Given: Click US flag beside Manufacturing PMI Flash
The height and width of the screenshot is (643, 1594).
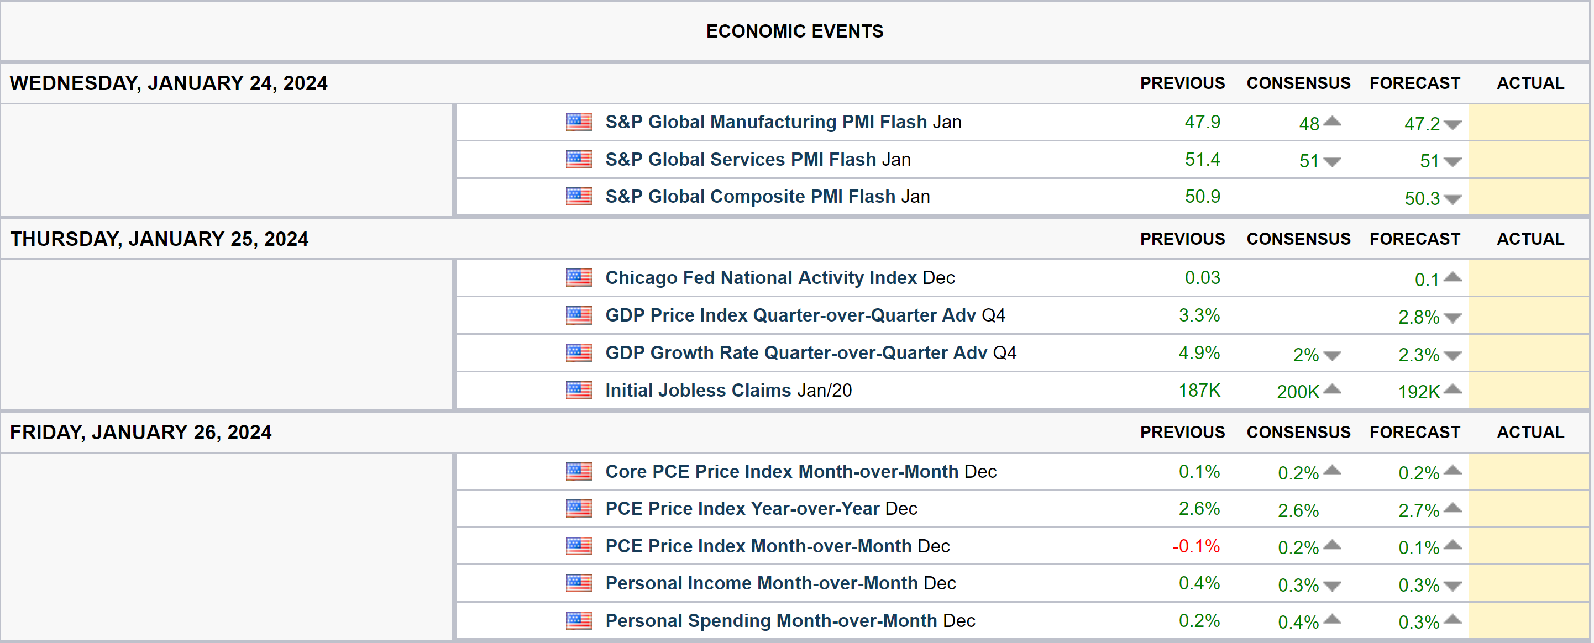Looking at the screenshot, I should (579, 122).
